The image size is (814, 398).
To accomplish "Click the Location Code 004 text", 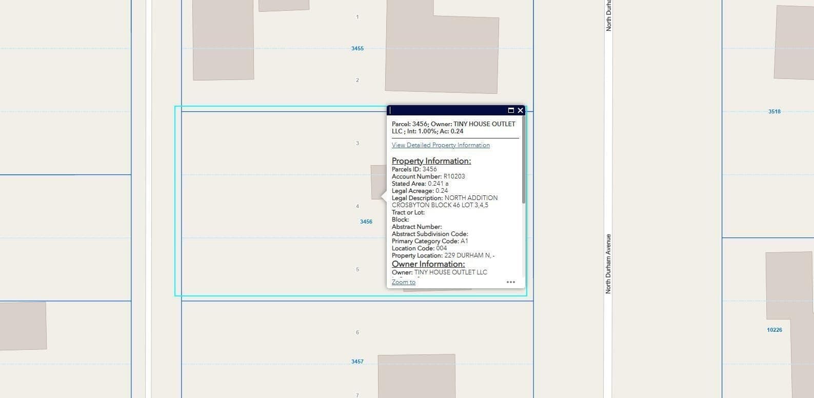I will point(419,248).
